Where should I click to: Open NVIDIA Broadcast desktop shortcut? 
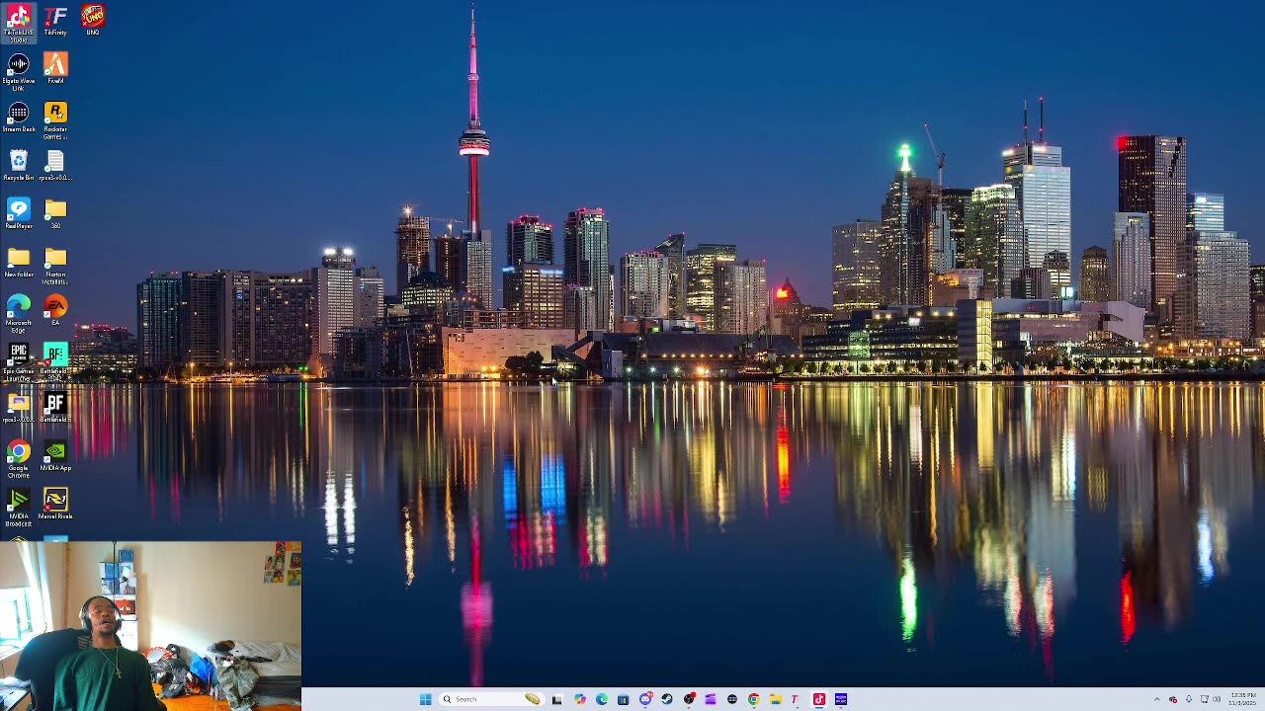(x=18, y=508)
